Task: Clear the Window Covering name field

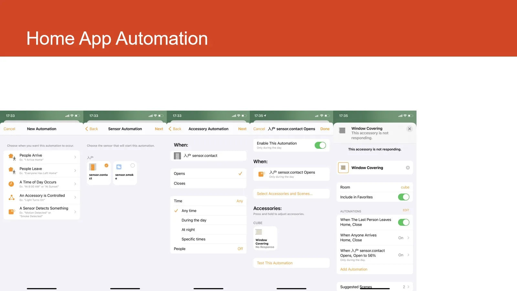Action: 408,168
